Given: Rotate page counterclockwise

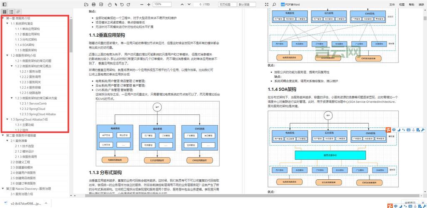Looking at the screenshot, I should click(x=122, y=5).
